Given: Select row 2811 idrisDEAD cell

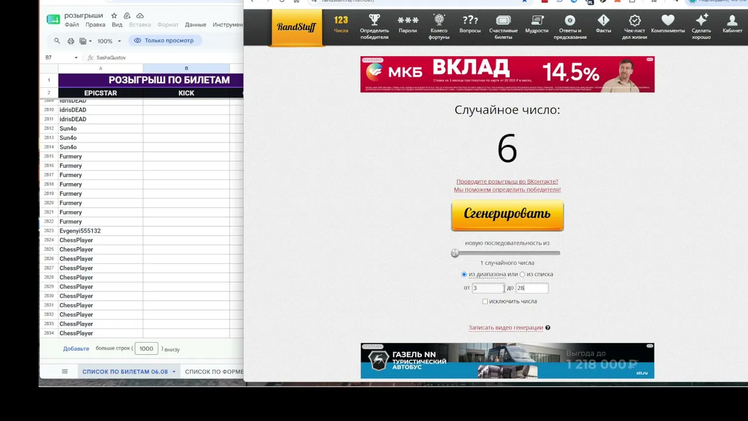Looking at the screenshot, I should [x=101, y=119].
